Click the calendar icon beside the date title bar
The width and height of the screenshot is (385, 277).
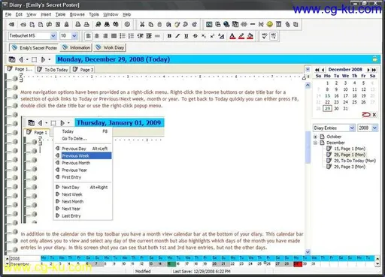click(x=12, y=59)
